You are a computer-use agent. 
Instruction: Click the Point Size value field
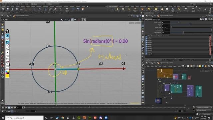tap(166, 27)
